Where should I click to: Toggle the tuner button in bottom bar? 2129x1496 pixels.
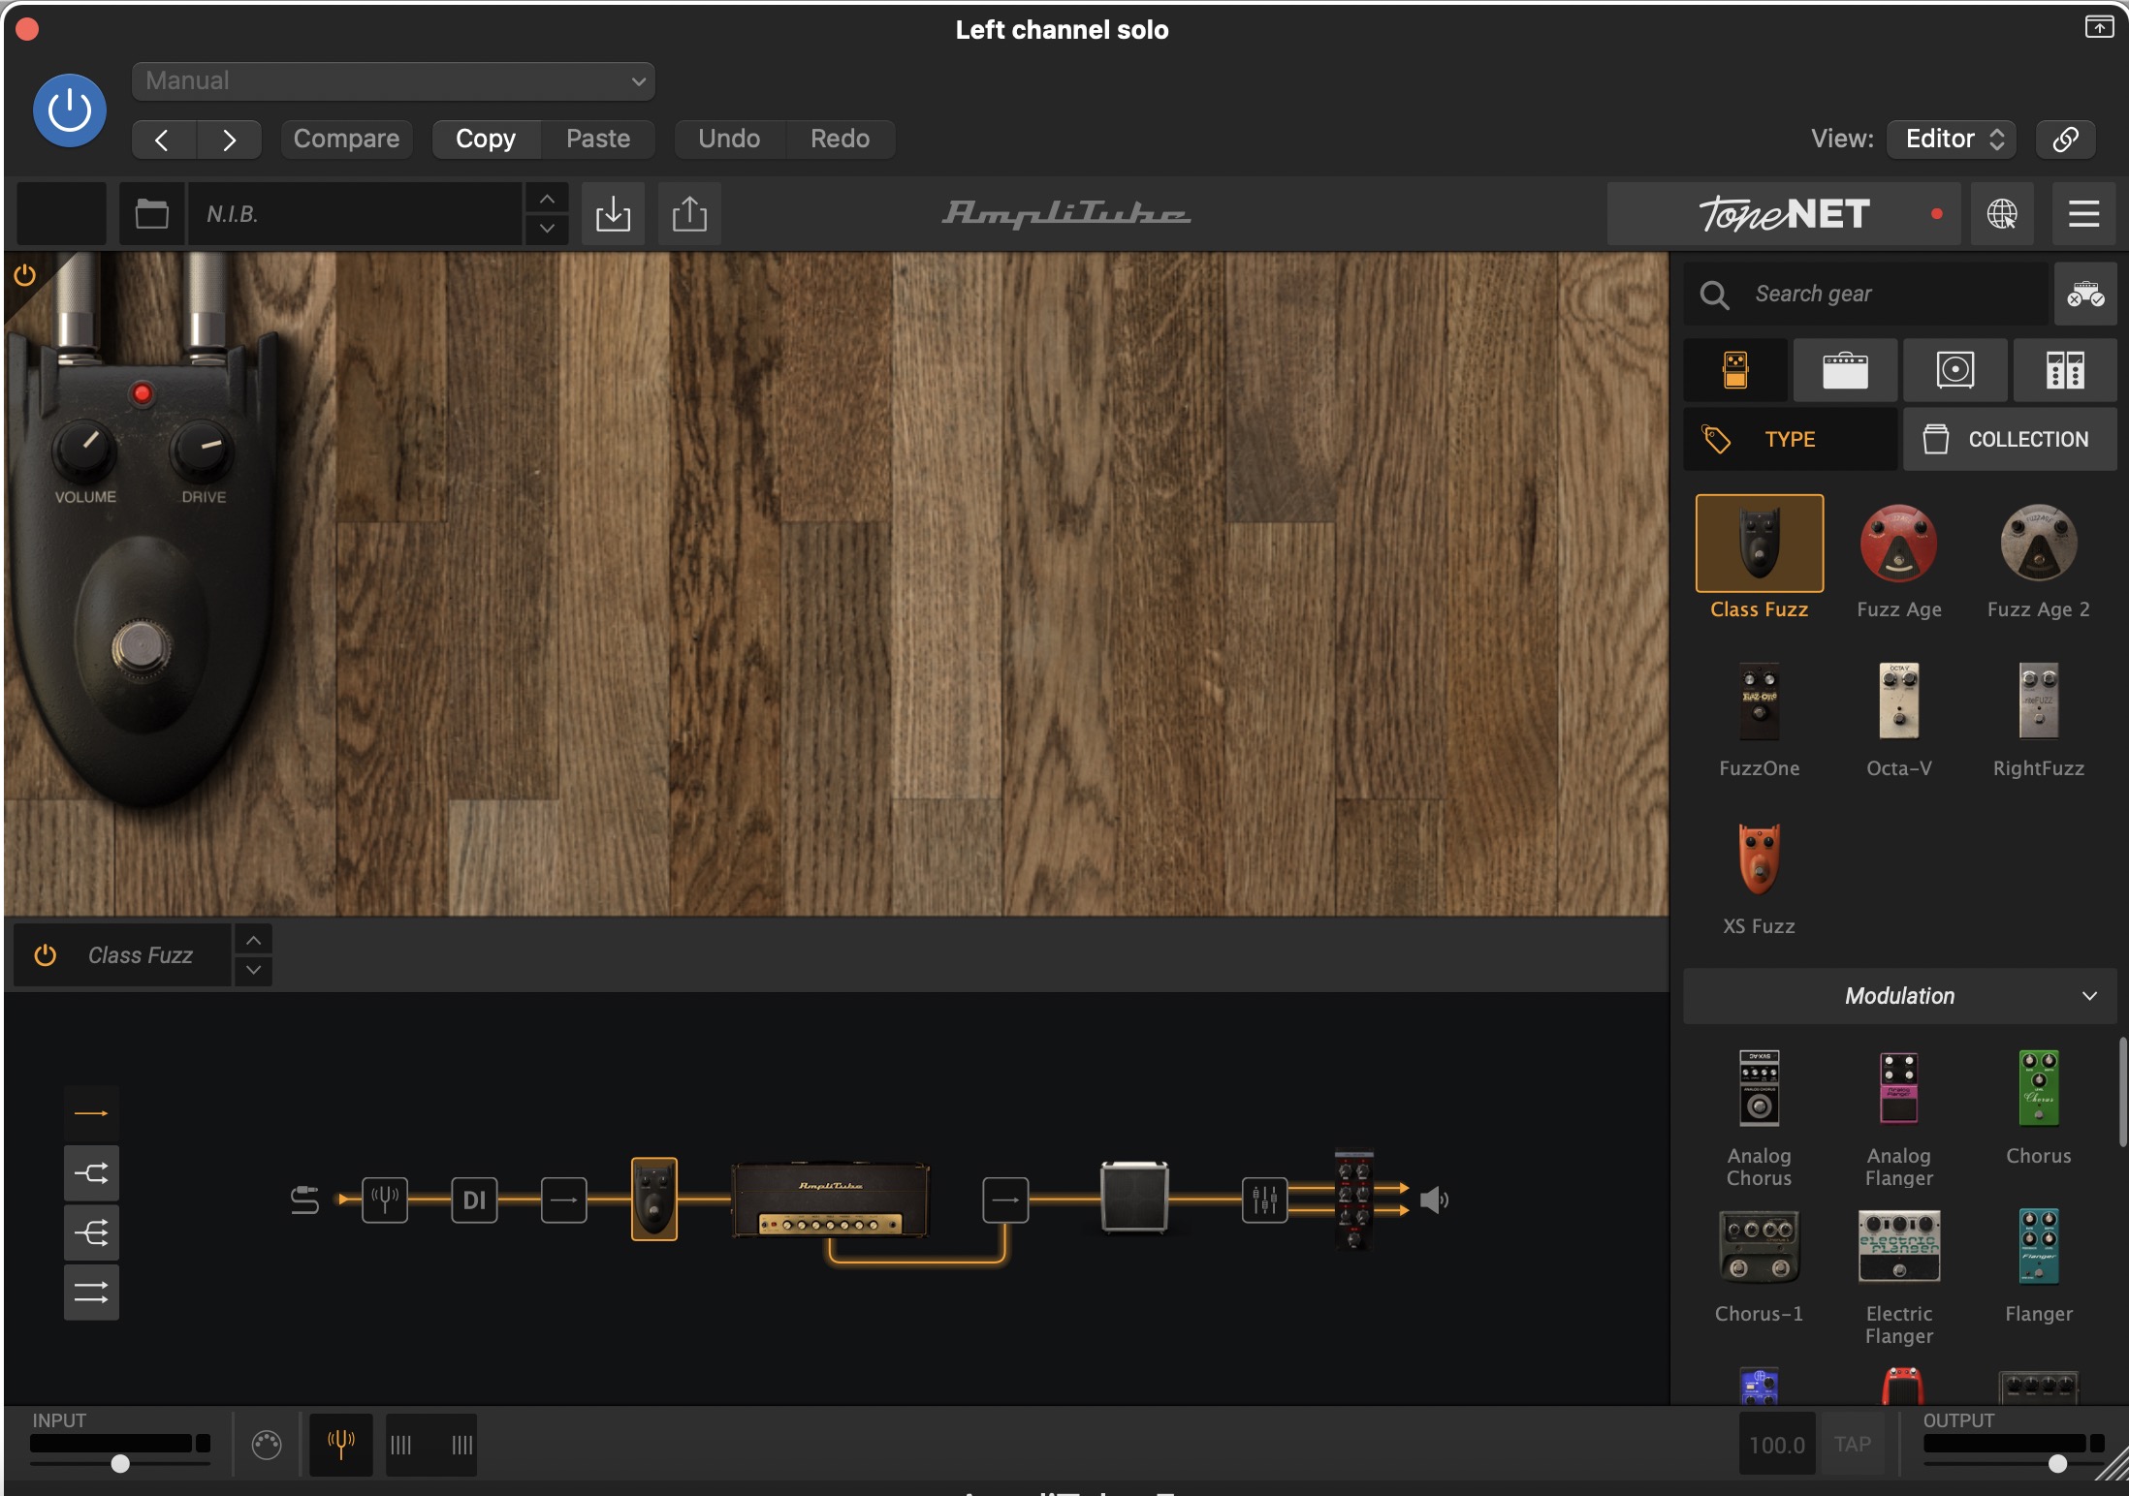[x=340, y=1444]
